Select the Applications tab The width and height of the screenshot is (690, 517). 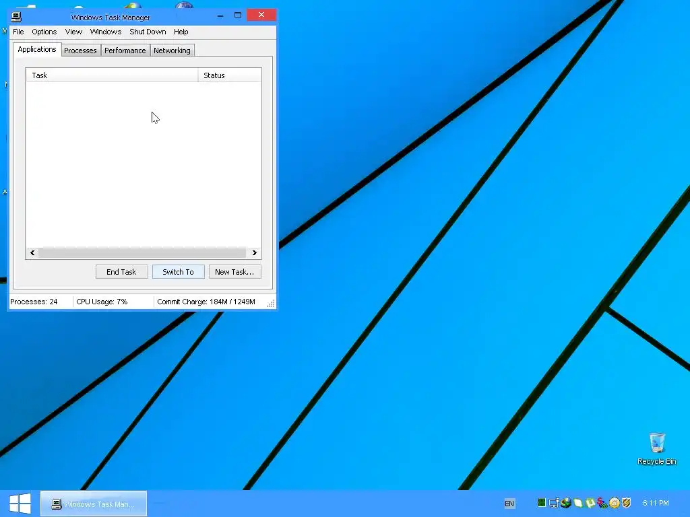pos(37,49)
